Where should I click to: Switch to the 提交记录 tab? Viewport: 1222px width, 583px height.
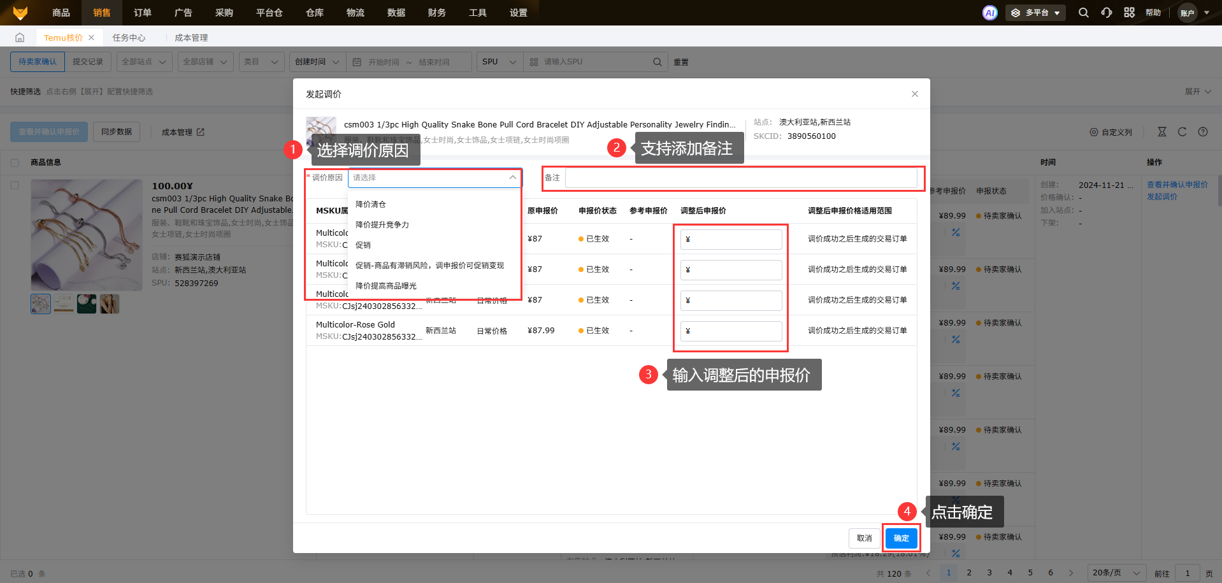point(88,62)
